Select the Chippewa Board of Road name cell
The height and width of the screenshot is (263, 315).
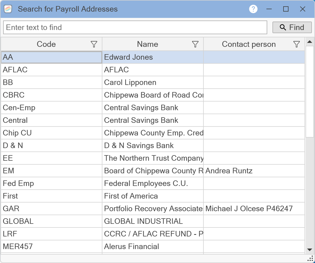coord(153,95)
